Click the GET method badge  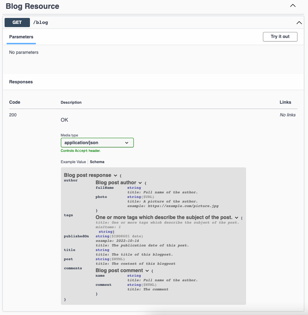pyautogui.click(x=17, y=22)
